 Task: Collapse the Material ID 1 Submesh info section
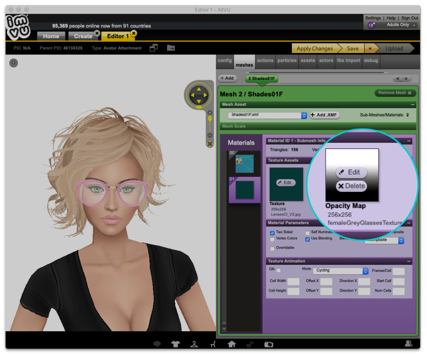409,141
